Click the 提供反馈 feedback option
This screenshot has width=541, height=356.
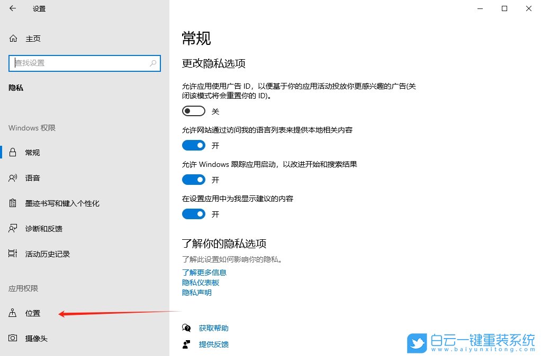tap(213, 344)
